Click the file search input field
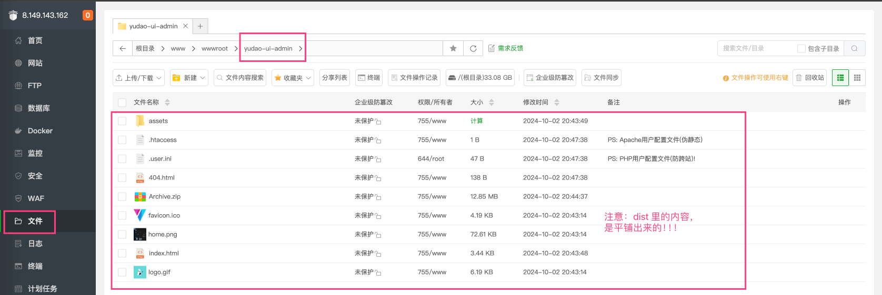This screenshot has height=295, width=882. coord(755,48)
